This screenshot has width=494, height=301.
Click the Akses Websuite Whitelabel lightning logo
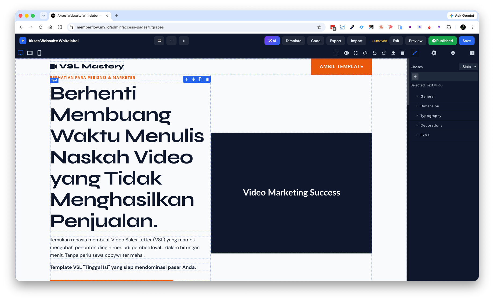coord(23,41)
